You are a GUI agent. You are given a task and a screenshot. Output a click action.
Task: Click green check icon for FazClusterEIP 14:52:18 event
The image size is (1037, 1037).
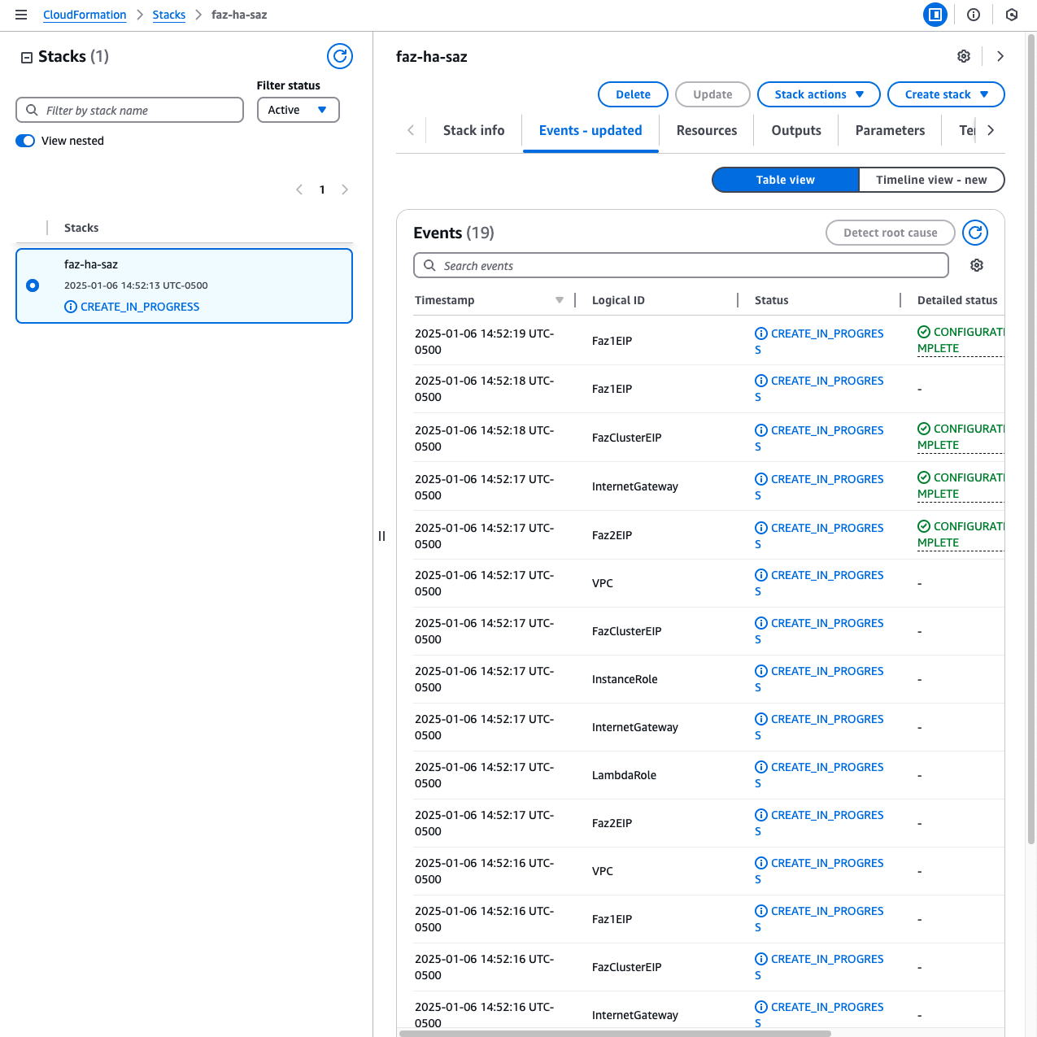pos(924,429)
